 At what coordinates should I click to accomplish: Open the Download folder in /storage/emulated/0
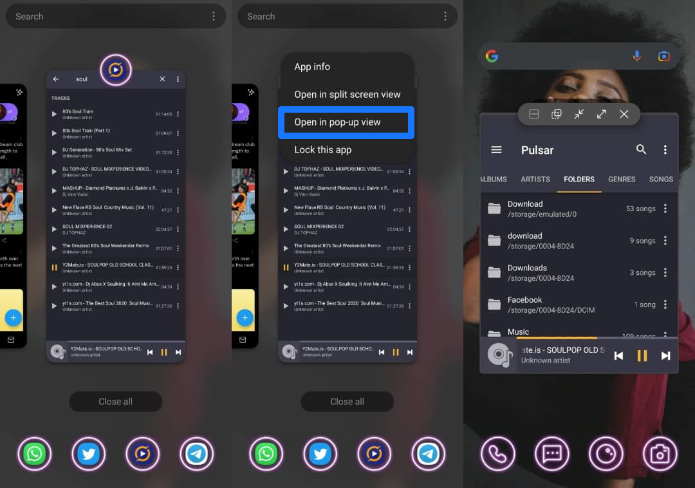pos(579,209)
